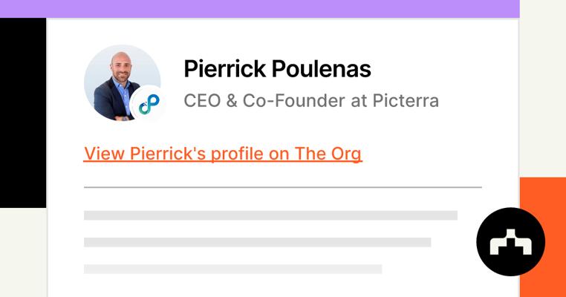566x297 pixels.
Task: Click the first gray placeholder line
Action: [x=270, y=215]
